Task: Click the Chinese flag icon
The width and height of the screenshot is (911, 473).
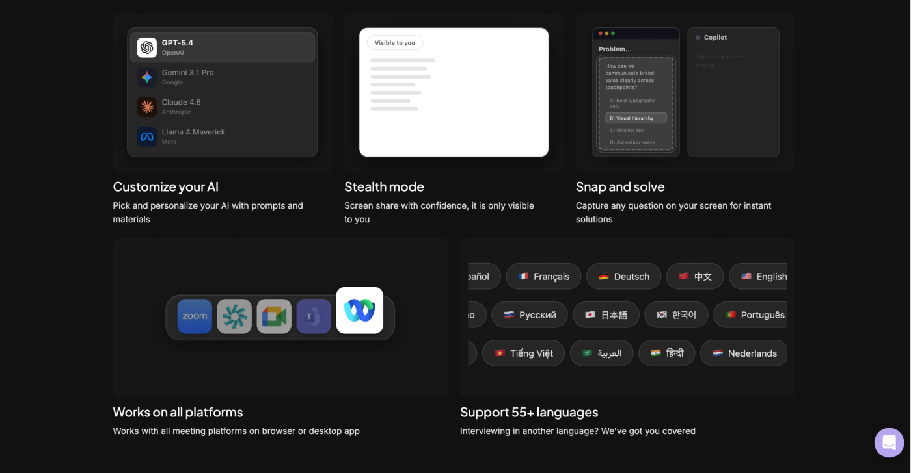Action: click(683, 276)
